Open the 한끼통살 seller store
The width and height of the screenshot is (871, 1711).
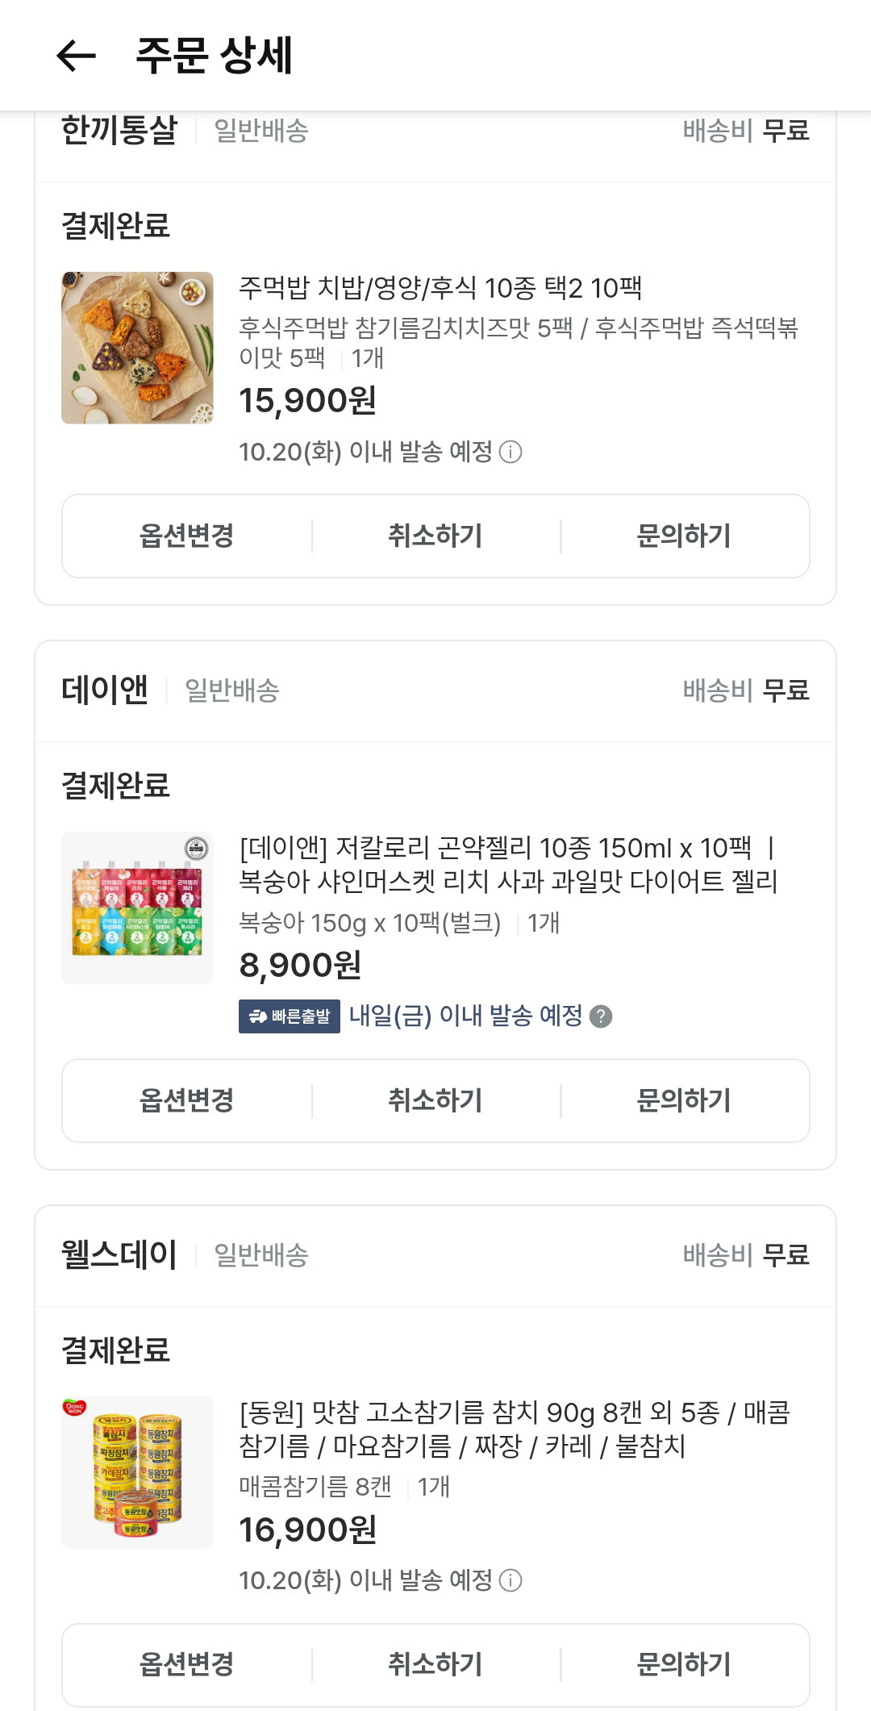(x=119, y=130)
